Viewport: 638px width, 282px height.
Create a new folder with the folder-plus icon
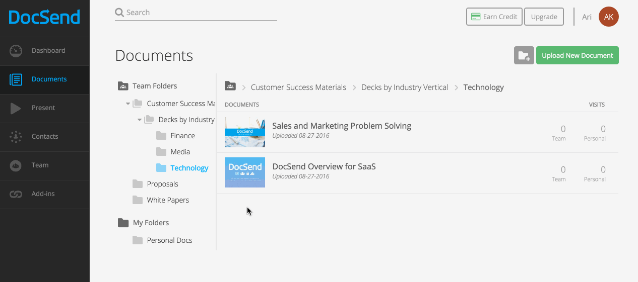point(524,55)
